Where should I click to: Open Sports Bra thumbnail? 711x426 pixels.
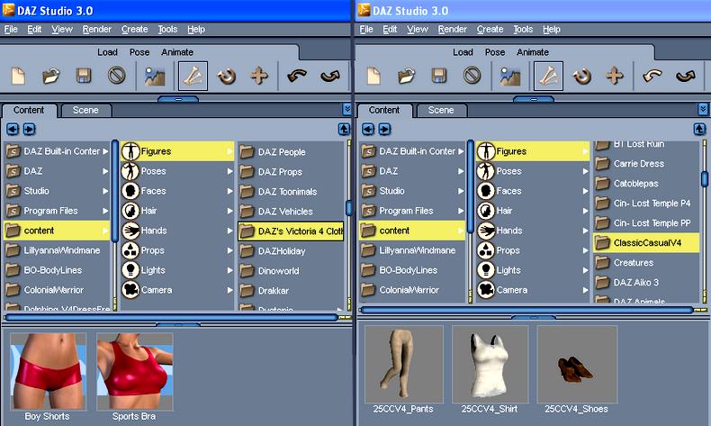coord(134,371)
